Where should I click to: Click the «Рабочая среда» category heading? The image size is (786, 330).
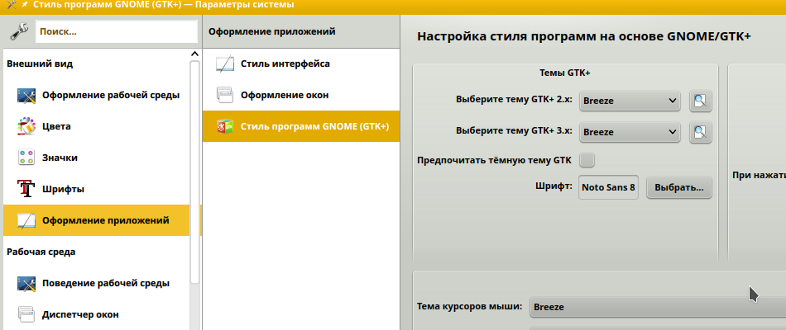[x=41, y=252]
